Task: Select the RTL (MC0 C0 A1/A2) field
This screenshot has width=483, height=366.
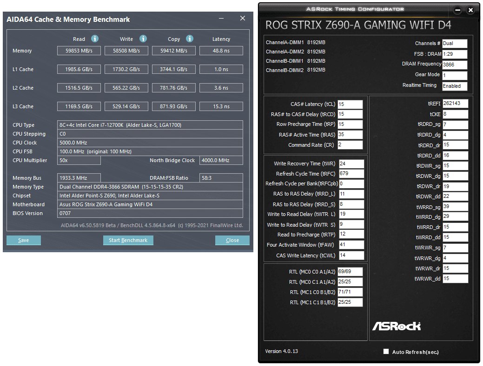Action: point(350,272)
